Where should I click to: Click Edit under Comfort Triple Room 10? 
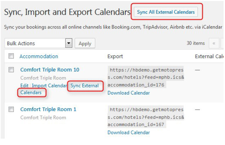(x=24, y=86)
